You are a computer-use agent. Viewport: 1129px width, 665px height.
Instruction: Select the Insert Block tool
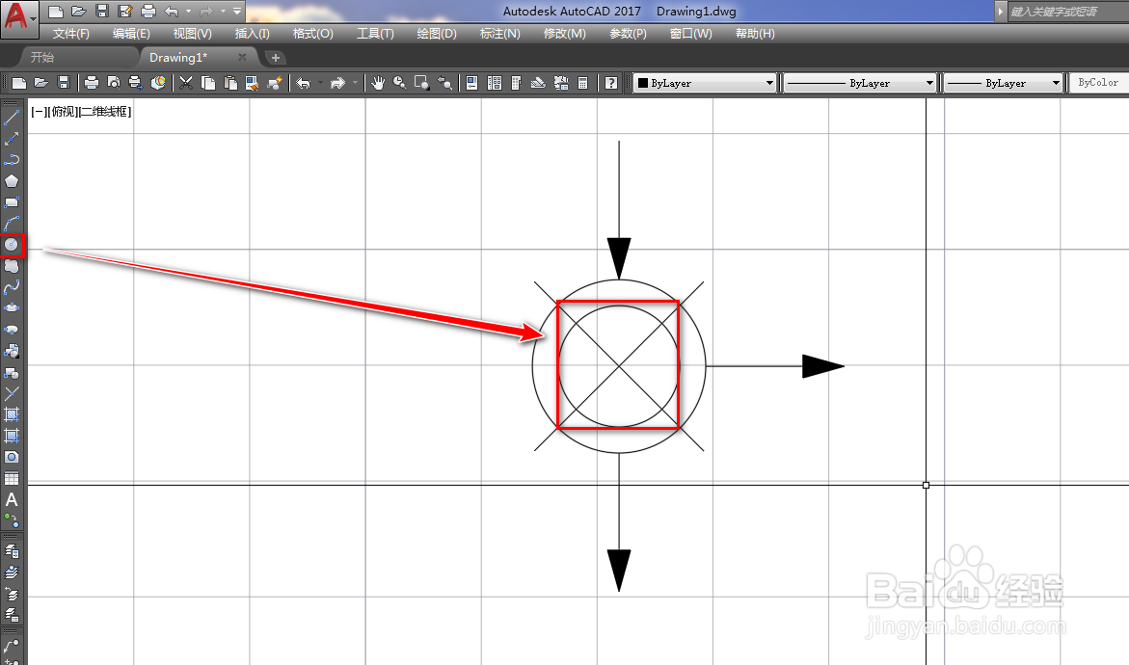tap(12, 351)
